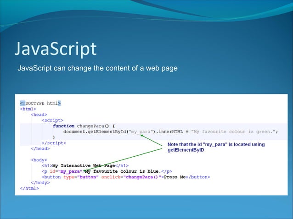
Task: Click the <!DOCTYPE html> line
Action: pyautogui.click(x=40, y=103)
